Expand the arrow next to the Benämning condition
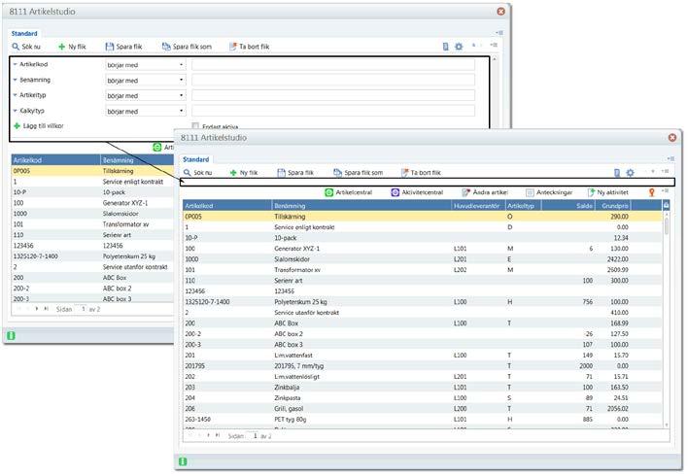Viewport: 688px width, 476px height. point(15,80)
